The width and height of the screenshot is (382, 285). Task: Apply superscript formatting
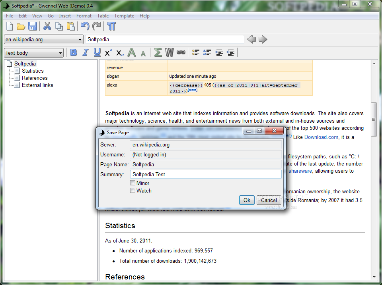108,52
